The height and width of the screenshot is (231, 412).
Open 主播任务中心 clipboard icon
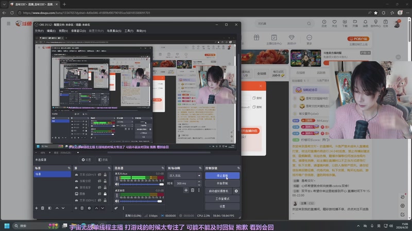[x=274, y=37]
